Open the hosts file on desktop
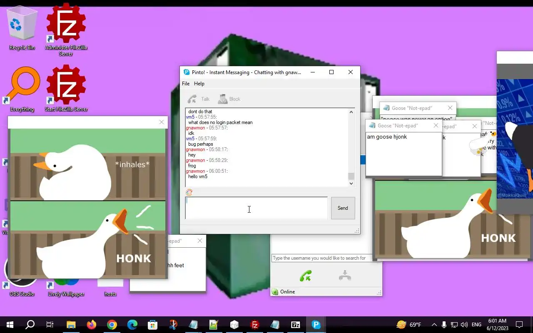 coord(110,287)
